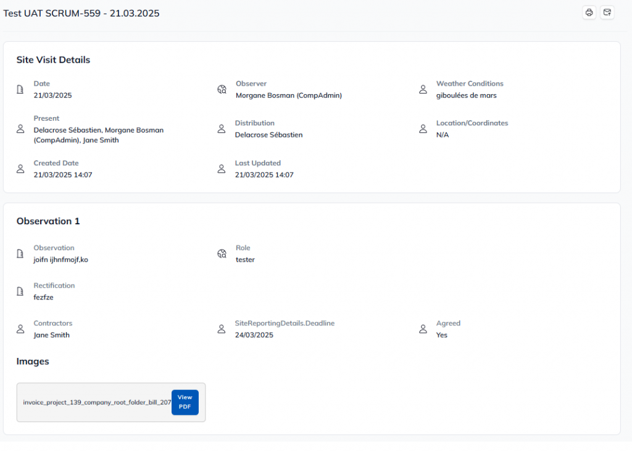Click the person icon beside Created Date
Image resolution: width=632 pixels, height=451 pixels.
20,169
